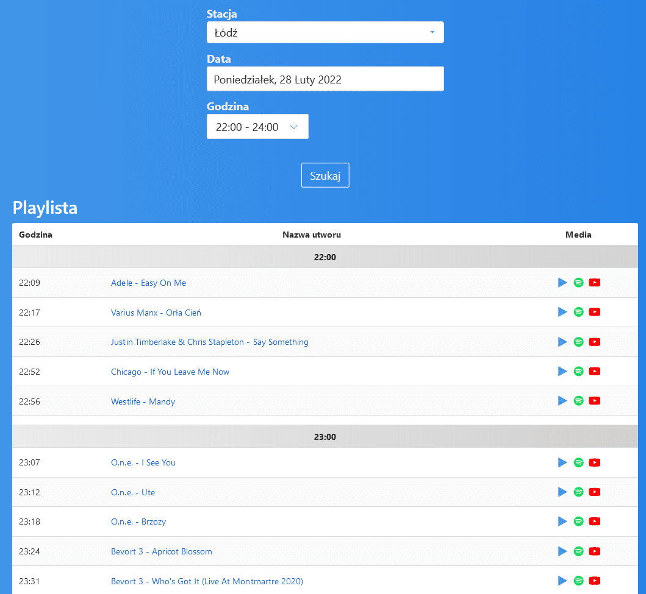Click the 23:24 time cell
The height and width of the screenshot is (594, 646).
coord(30,551)
